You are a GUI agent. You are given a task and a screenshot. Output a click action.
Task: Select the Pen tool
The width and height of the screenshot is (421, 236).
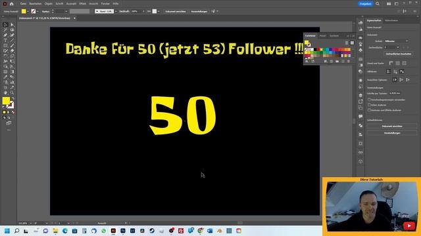click(x=5, y=35)
